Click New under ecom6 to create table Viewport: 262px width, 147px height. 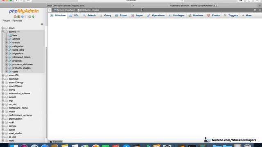pos(15,36)
